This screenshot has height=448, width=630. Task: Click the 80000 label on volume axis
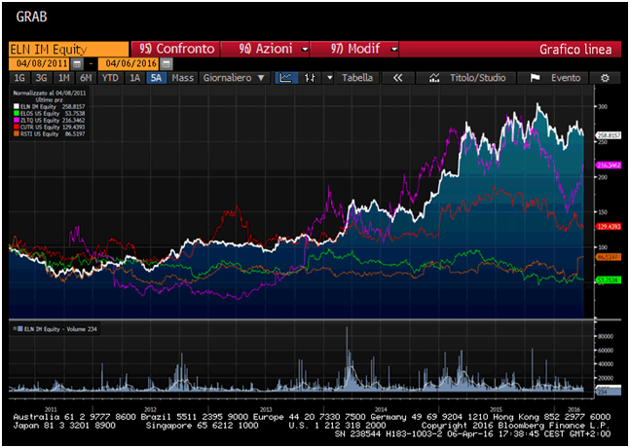pyautogui.click(x=604, y=336)
